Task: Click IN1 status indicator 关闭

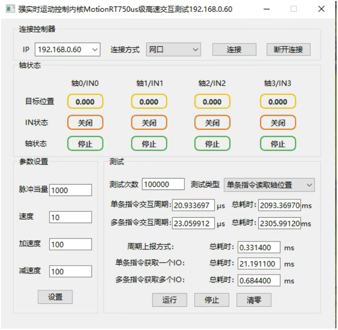Action: pyautogui.click(x=149, y=123)
